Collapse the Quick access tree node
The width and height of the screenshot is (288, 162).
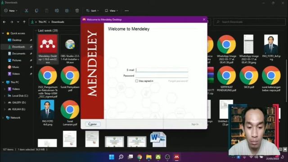[x=3, y=33]
